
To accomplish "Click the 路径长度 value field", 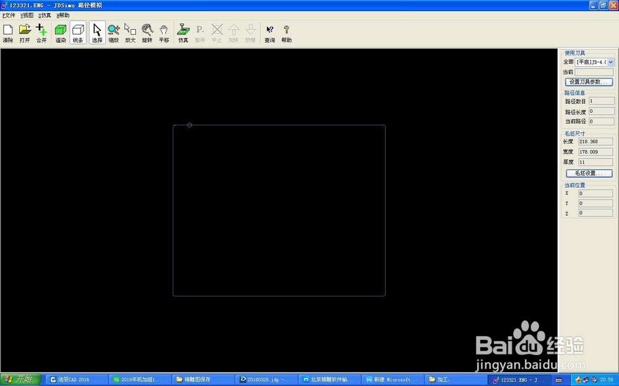I will (x=602, y=111).
